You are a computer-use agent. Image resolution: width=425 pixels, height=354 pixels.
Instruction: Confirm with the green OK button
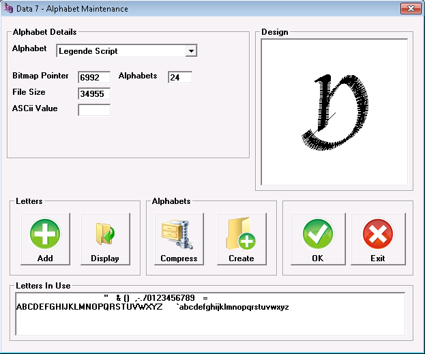318,239
